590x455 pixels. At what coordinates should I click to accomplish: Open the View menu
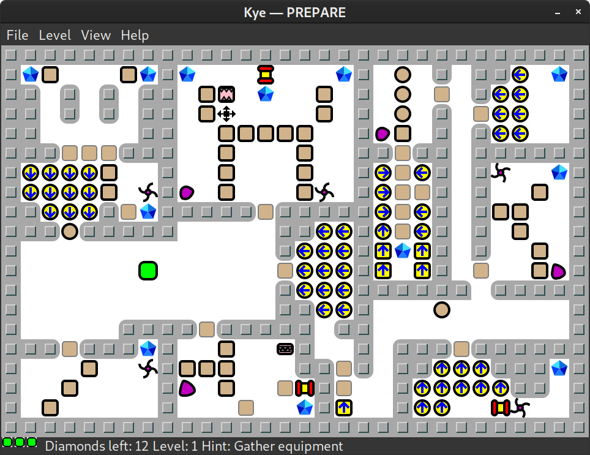tap(96, 36)
